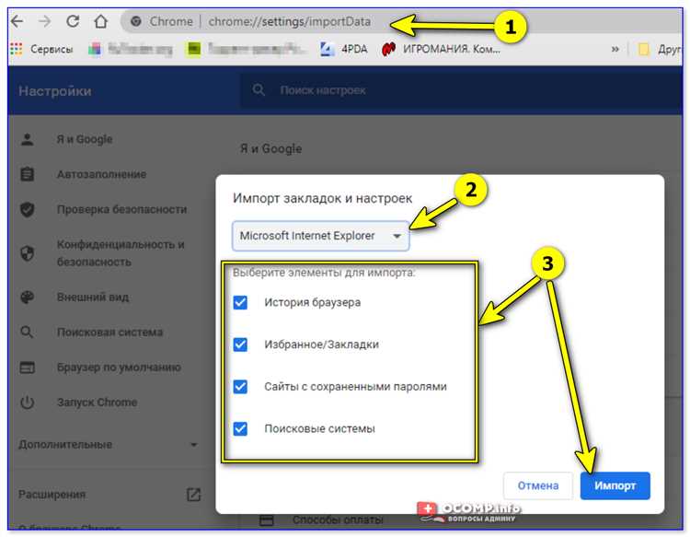Image resolution: width=690 pixels, height=537 pixels.
Task: Click the Отмена button
Action: point(538,485)
